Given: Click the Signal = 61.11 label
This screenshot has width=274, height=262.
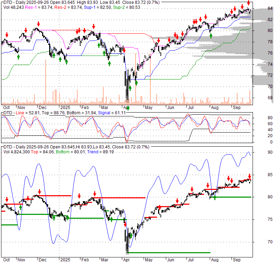Looking at the screenshot, I should coord(112,113).
